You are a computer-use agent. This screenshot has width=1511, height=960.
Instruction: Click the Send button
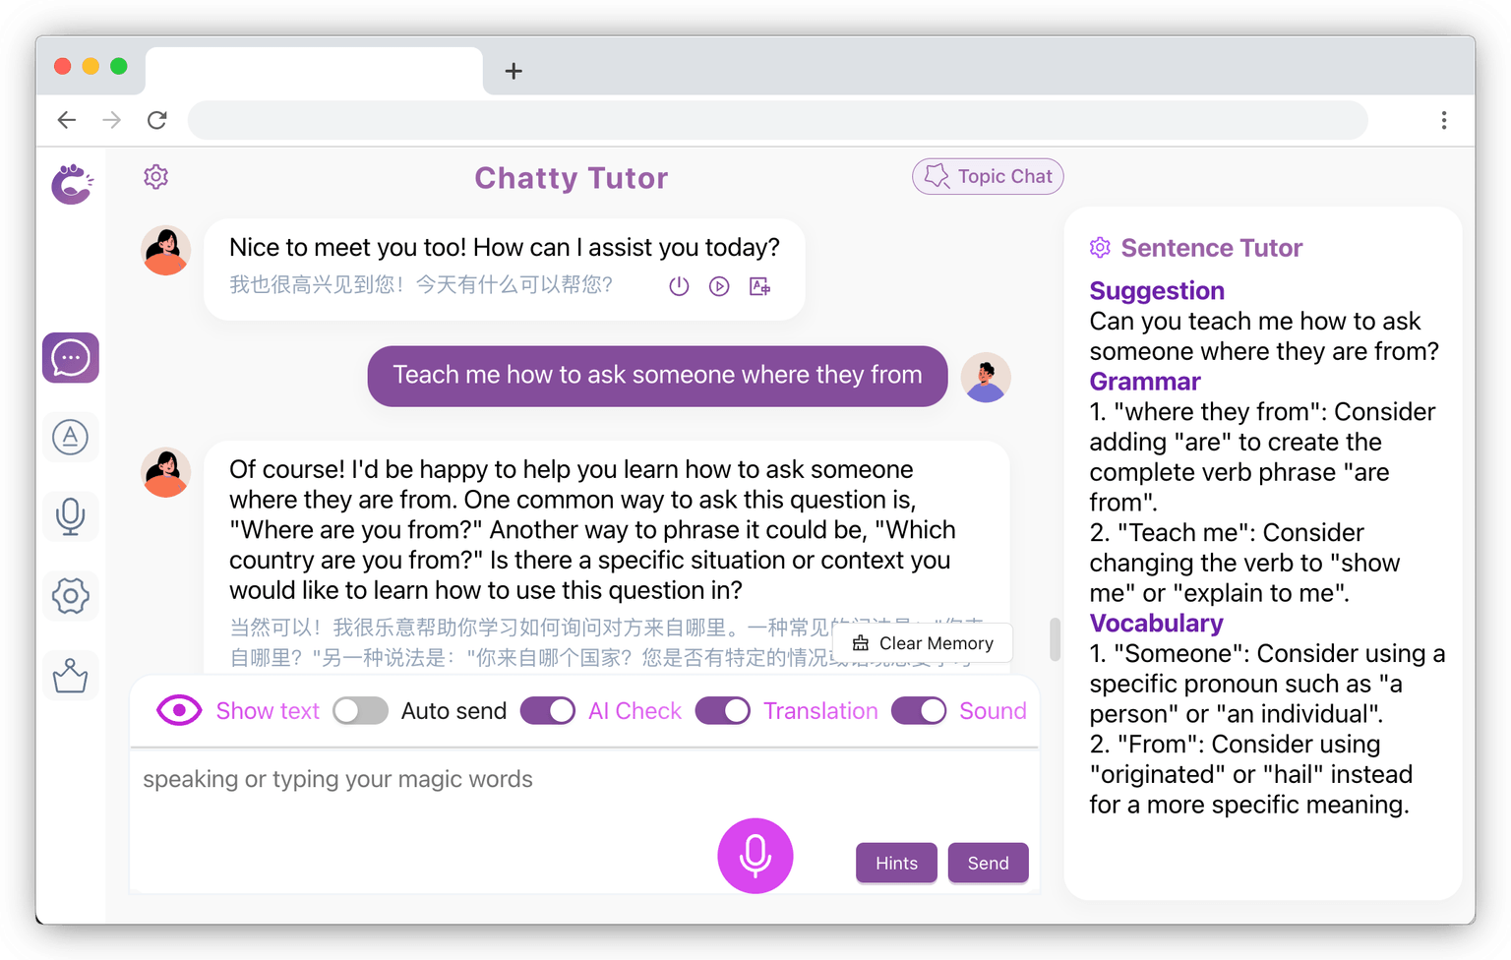tap(988, 863)
